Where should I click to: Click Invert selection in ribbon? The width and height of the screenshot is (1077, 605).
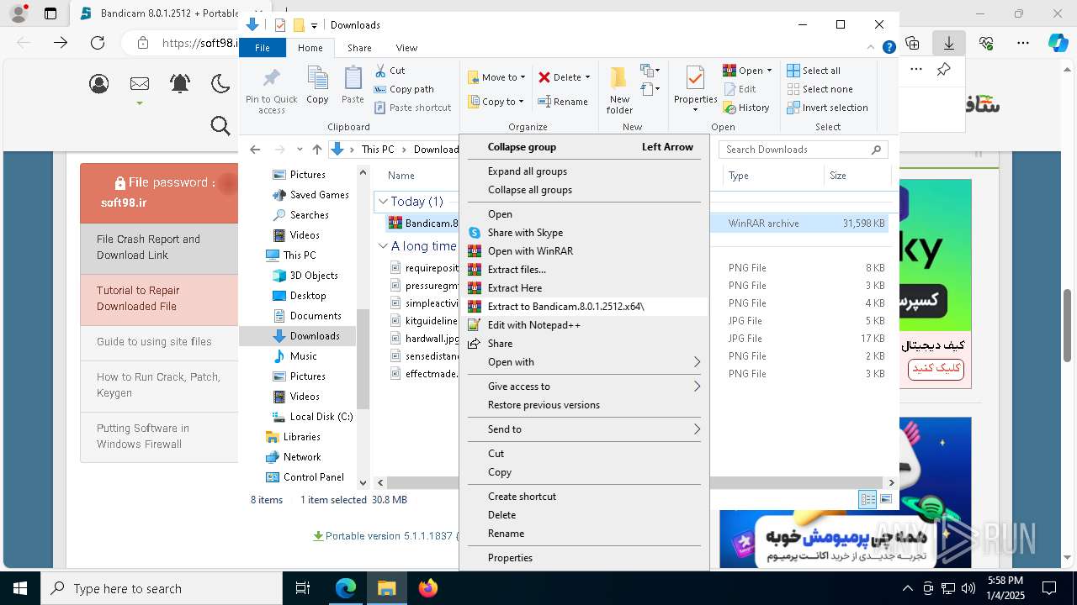(x=827, y=108)
